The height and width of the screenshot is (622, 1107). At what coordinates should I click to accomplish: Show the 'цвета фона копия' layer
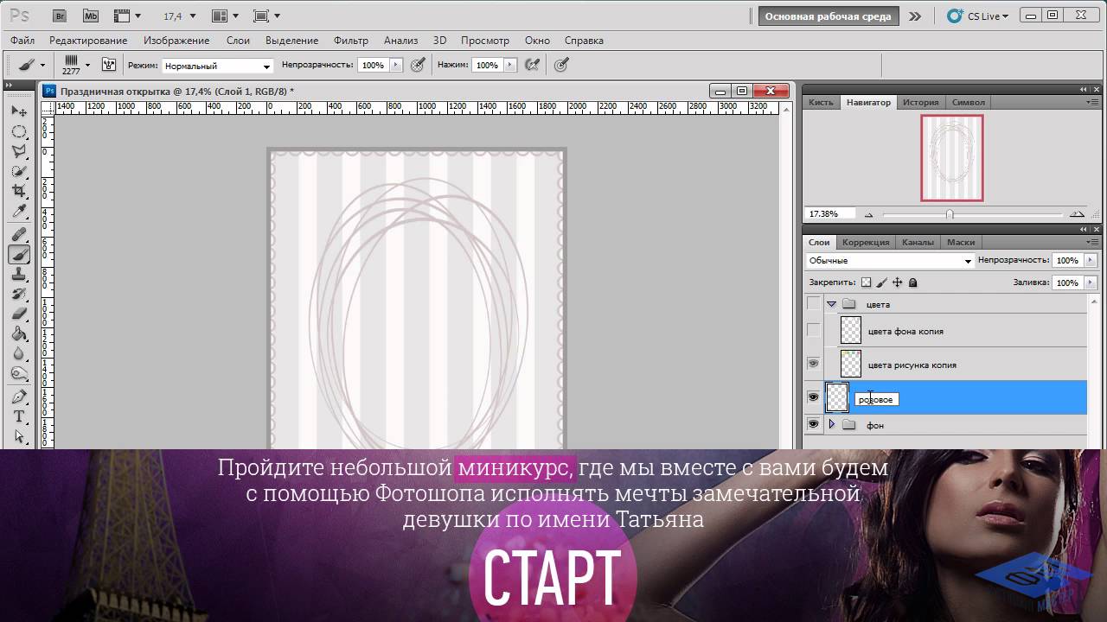[x=813, y=330]
